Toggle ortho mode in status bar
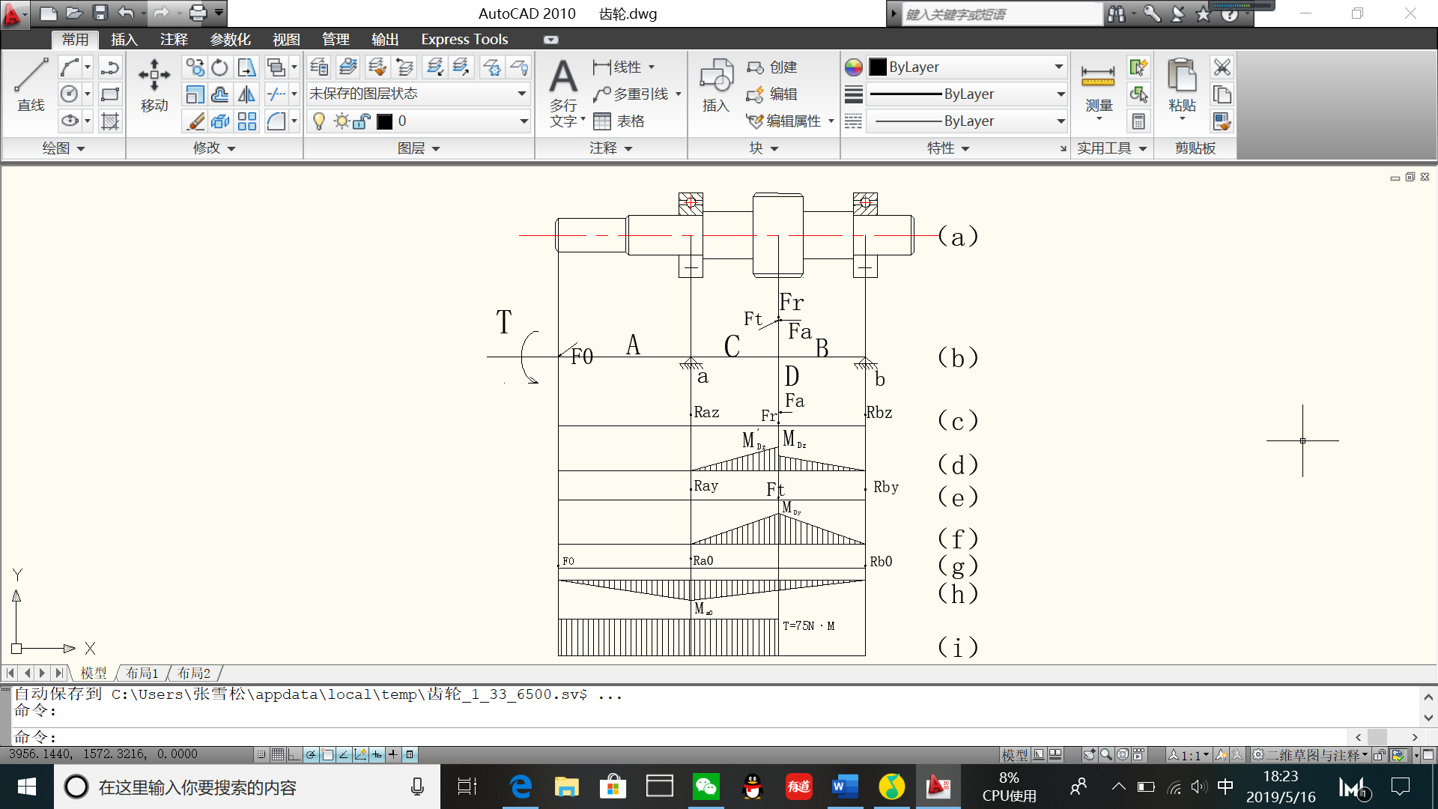This screenshot has width=1438, height=809. coord(294,754)
